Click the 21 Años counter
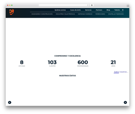 113,63
